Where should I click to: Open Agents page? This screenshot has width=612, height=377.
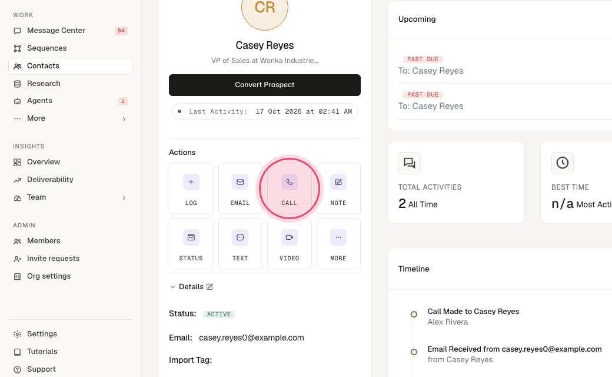[x=70, y=101]
